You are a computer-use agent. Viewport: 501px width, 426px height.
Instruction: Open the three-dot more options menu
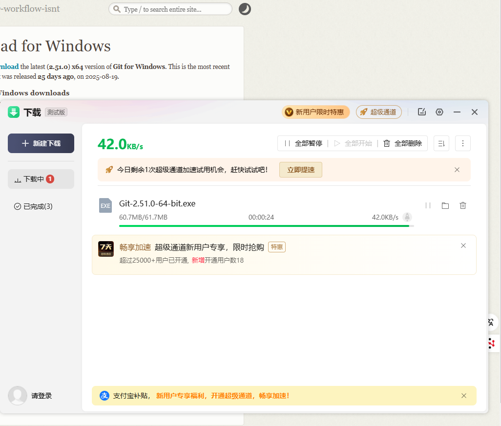click(462, 143)
